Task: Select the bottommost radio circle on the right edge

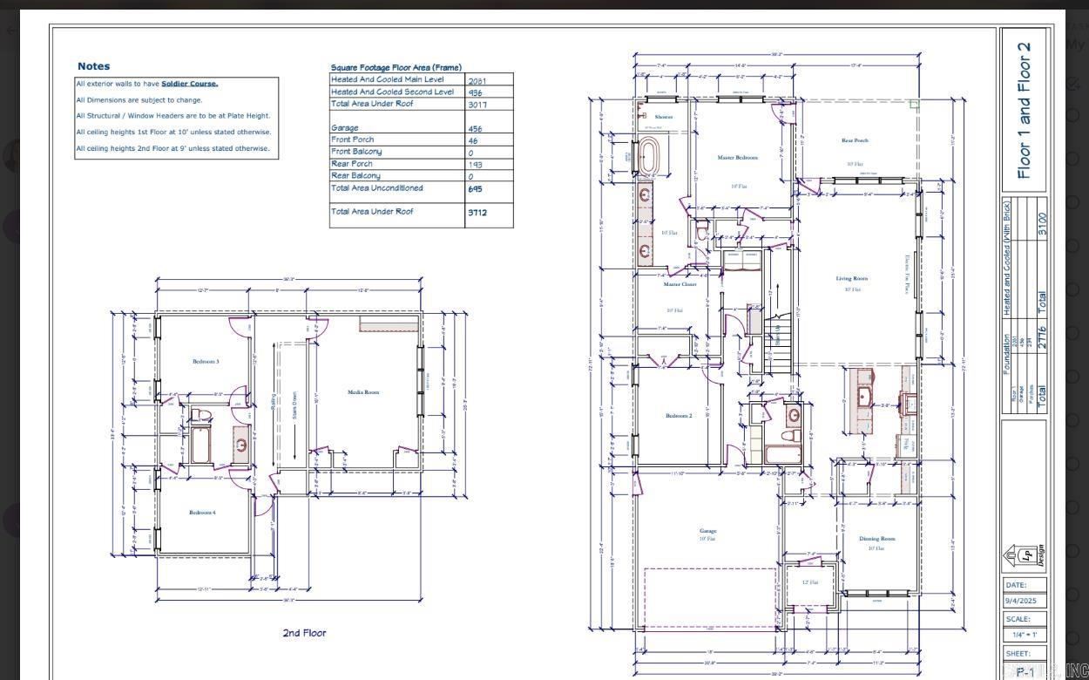Action: click(1074, 638)
